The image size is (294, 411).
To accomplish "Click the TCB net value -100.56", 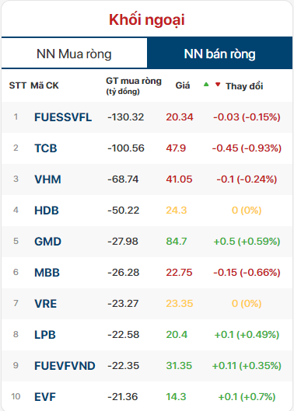I will (x=126, y=148).
